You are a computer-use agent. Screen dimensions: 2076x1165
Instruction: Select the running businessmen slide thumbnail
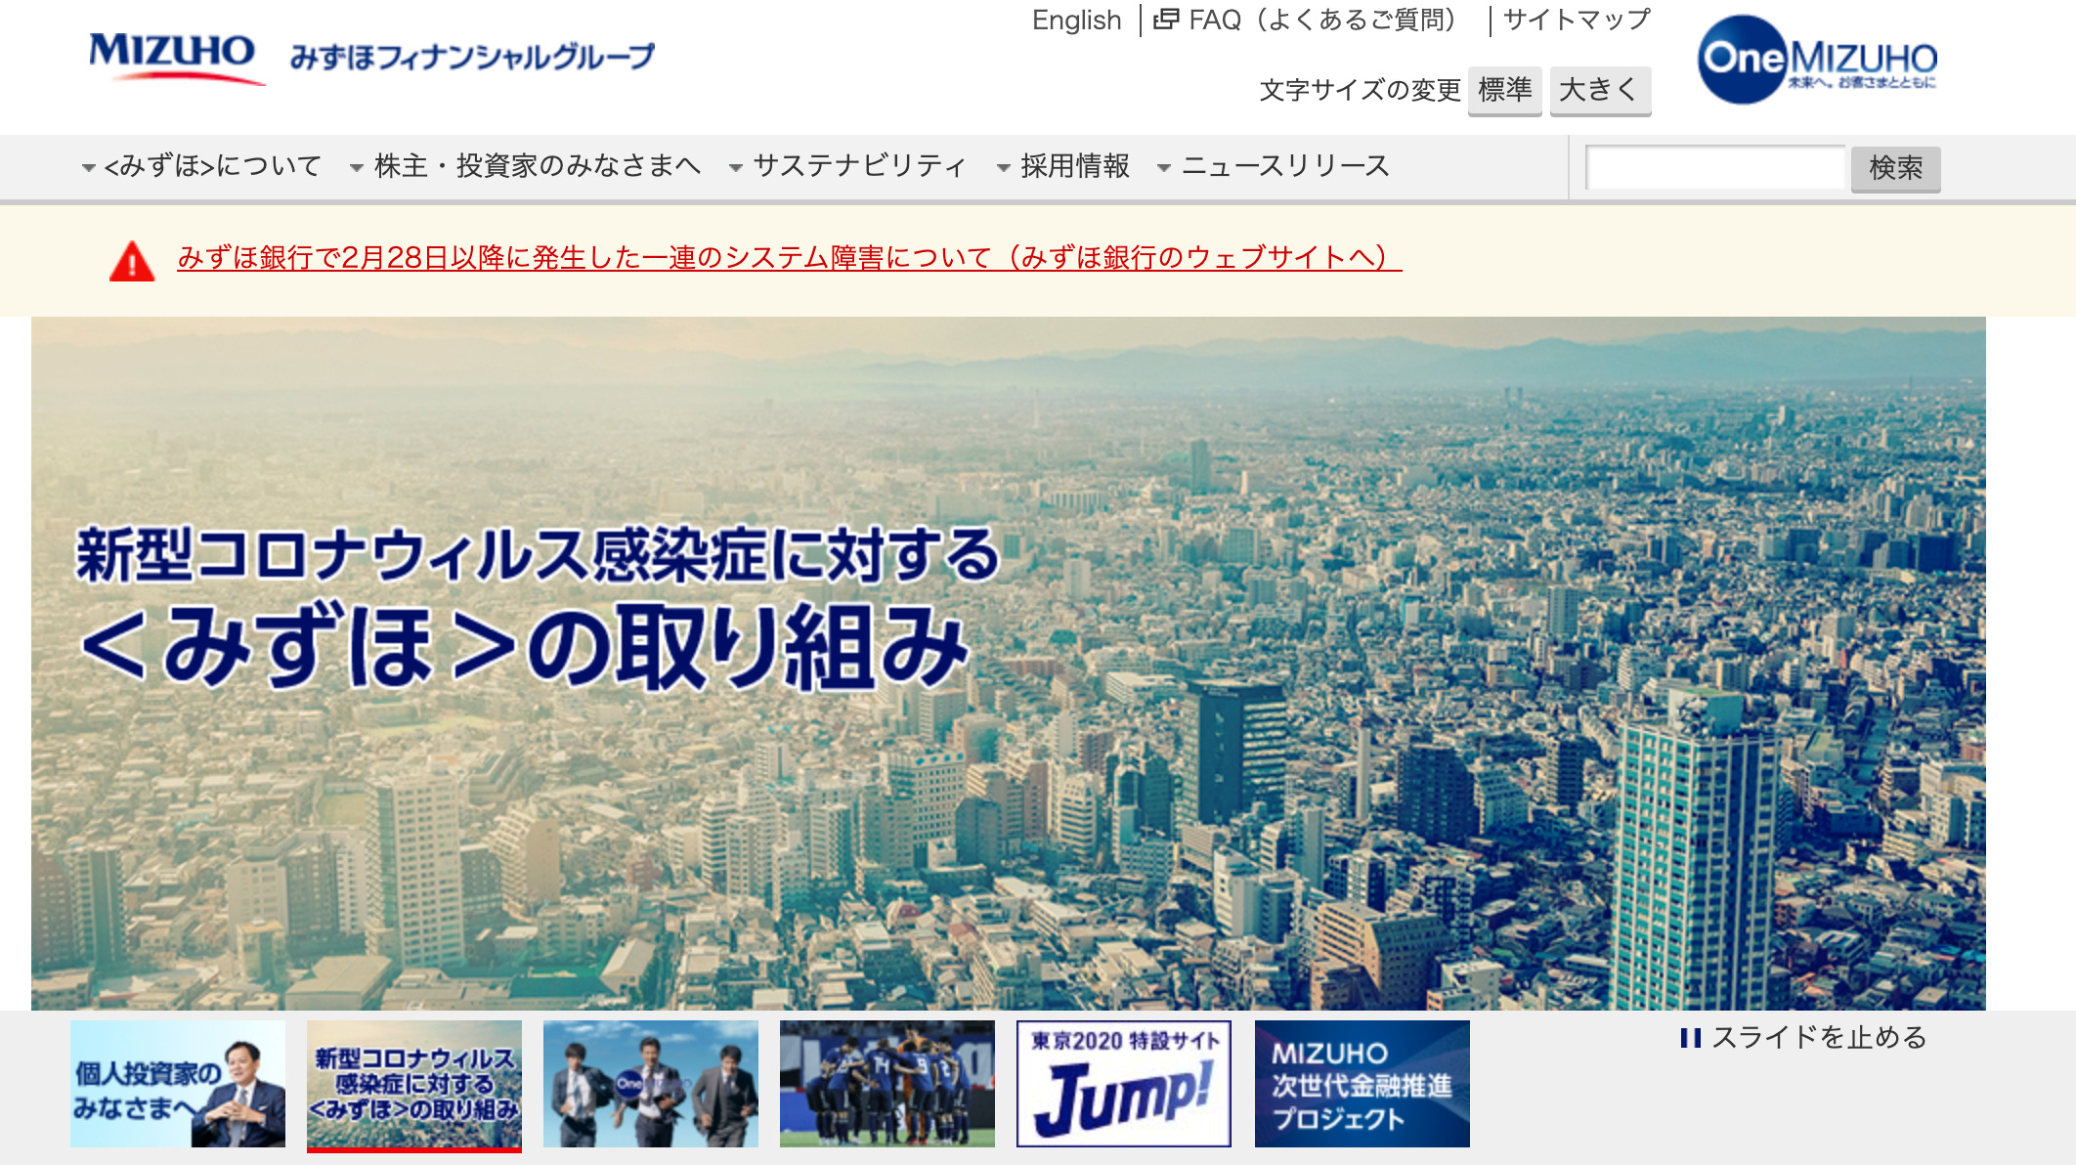click(651, 1084)
